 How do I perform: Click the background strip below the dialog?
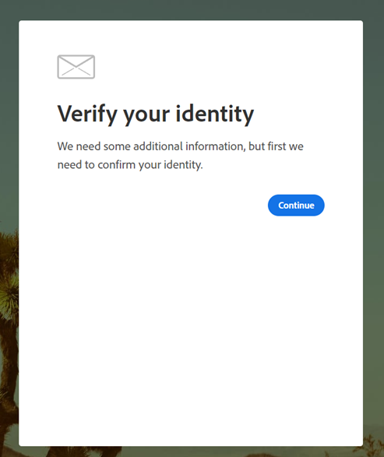192,452
